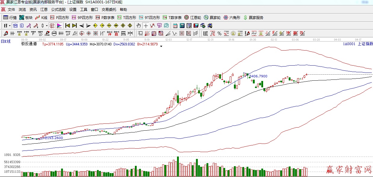The width and height of the screenshot is (373, 177).
Task: Click the calculator icon in toolbar
Action: pyautogui.click(x=182, y=26)
